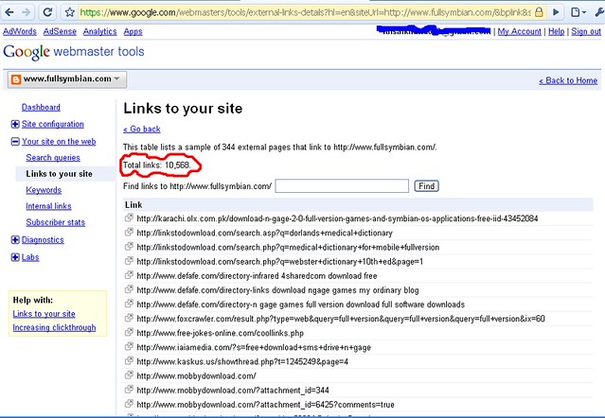Click the iaiamedia.com URL text
Viewport: 605px width, 418px height.
tap(254, 347)
